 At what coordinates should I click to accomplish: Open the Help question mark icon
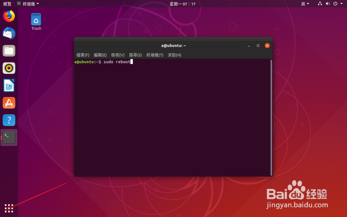[9, 120]
